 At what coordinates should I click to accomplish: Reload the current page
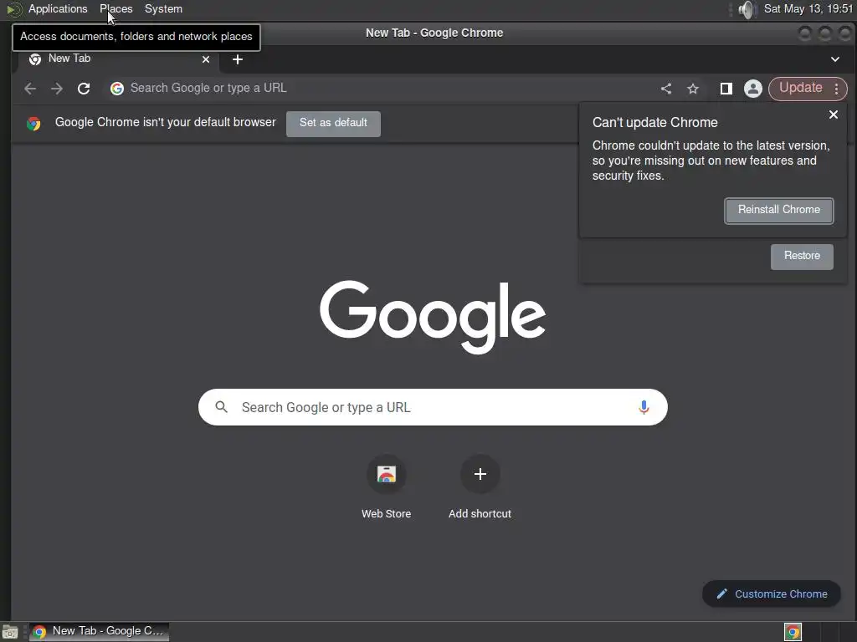(x=84, y=89)
